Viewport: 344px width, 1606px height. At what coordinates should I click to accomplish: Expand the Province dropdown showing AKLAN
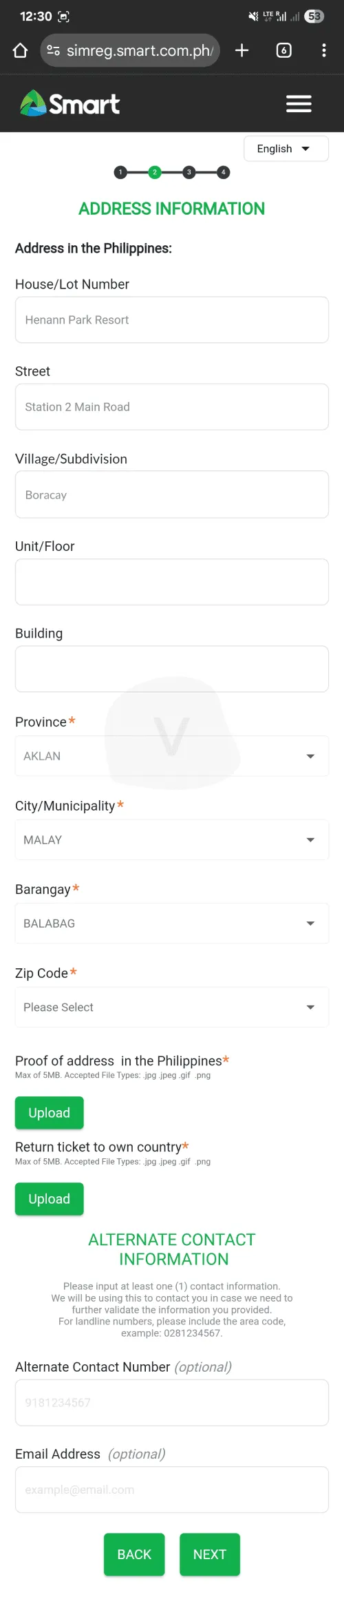[x=172, y=756]
